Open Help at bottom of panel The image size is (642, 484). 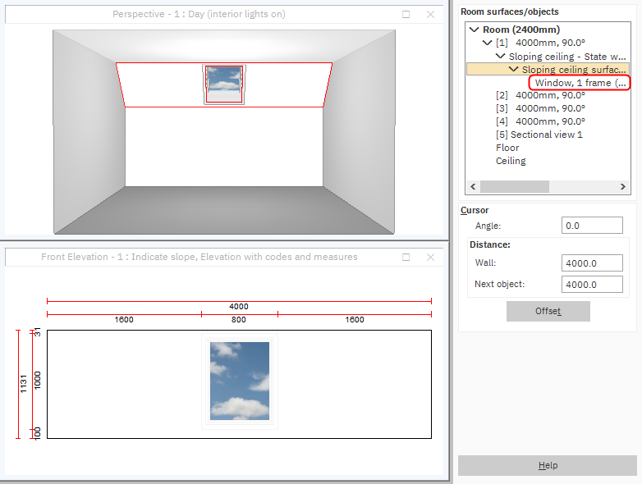[548, 465]
